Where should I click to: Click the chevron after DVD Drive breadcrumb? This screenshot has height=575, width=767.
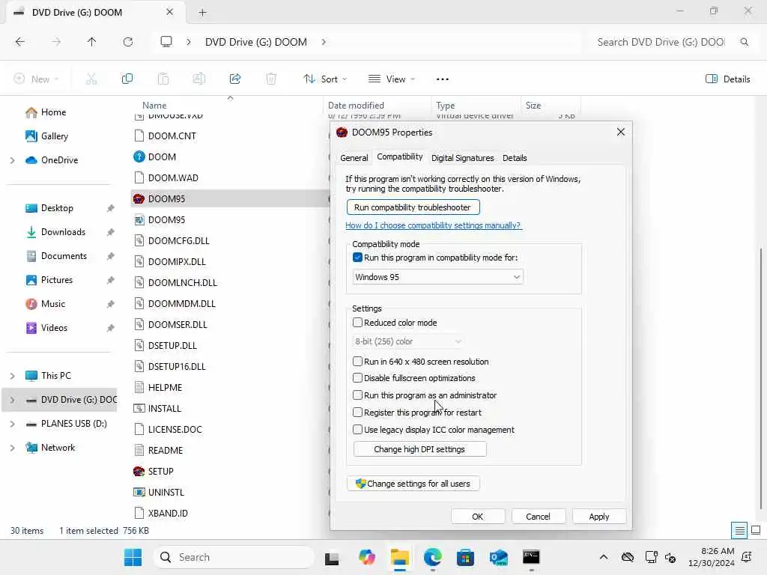pyautogui.click(x=324, y=42)
